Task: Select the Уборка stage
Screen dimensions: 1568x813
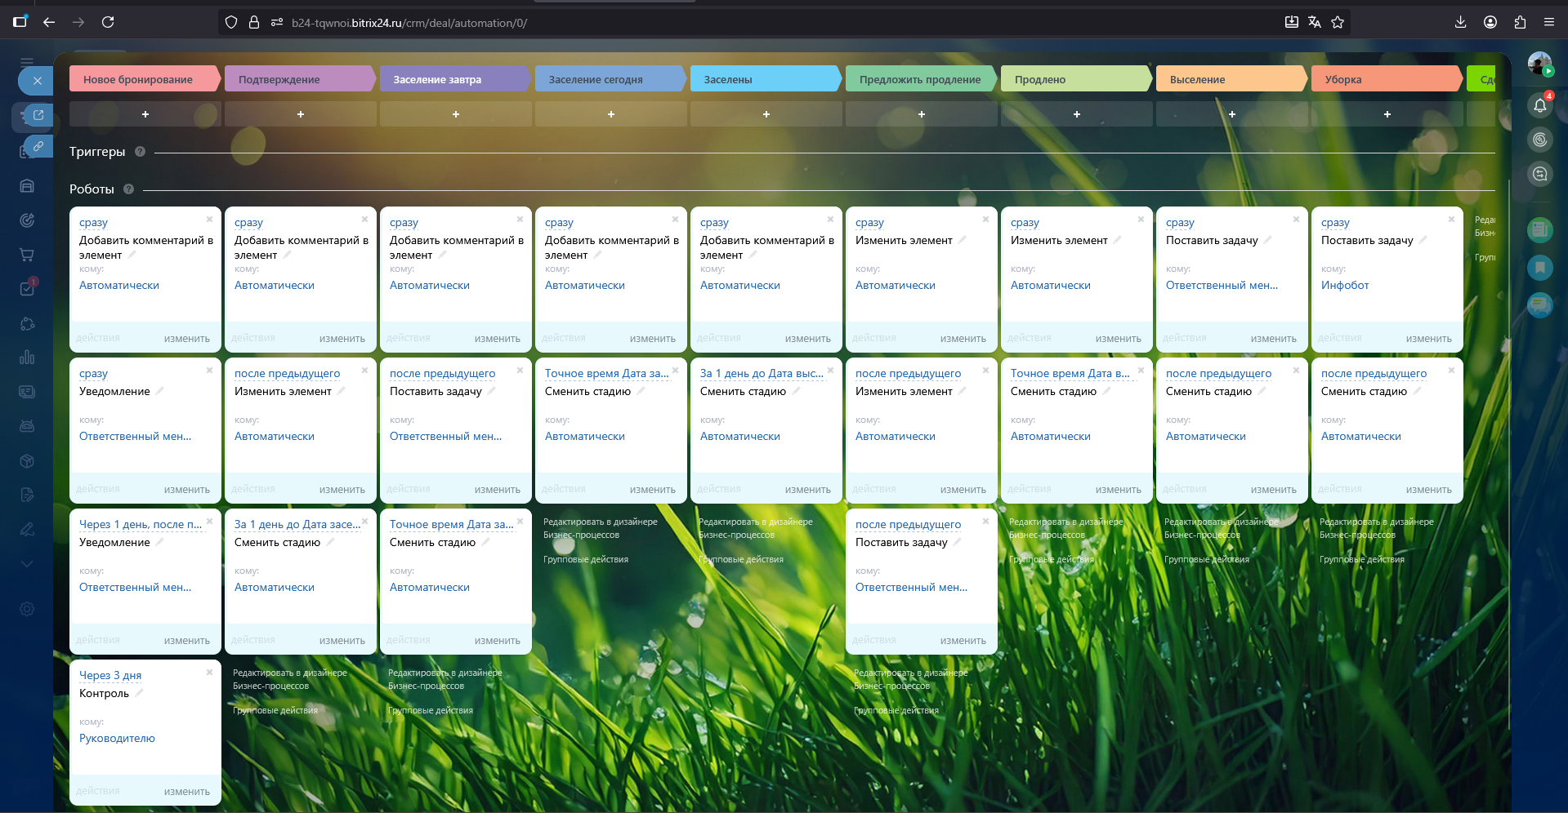Action: tap(1386, 79)
